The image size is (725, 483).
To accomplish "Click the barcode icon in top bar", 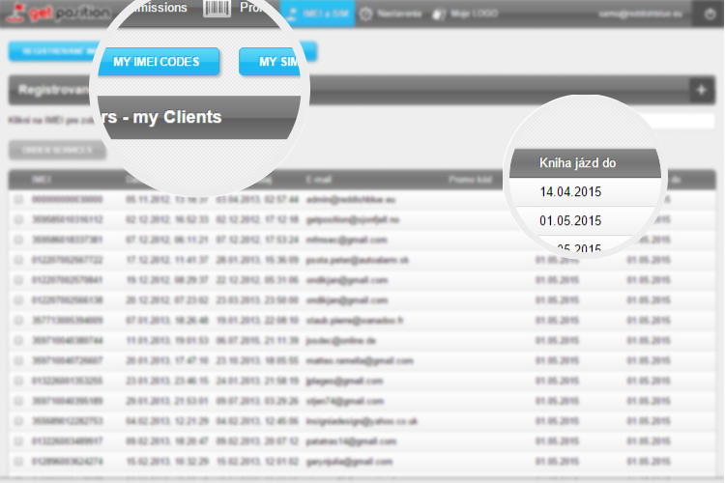I will (217, 9).
